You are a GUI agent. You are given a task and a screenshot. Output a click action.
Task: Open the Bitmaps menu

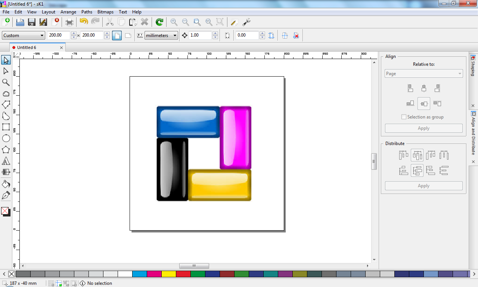105,12
